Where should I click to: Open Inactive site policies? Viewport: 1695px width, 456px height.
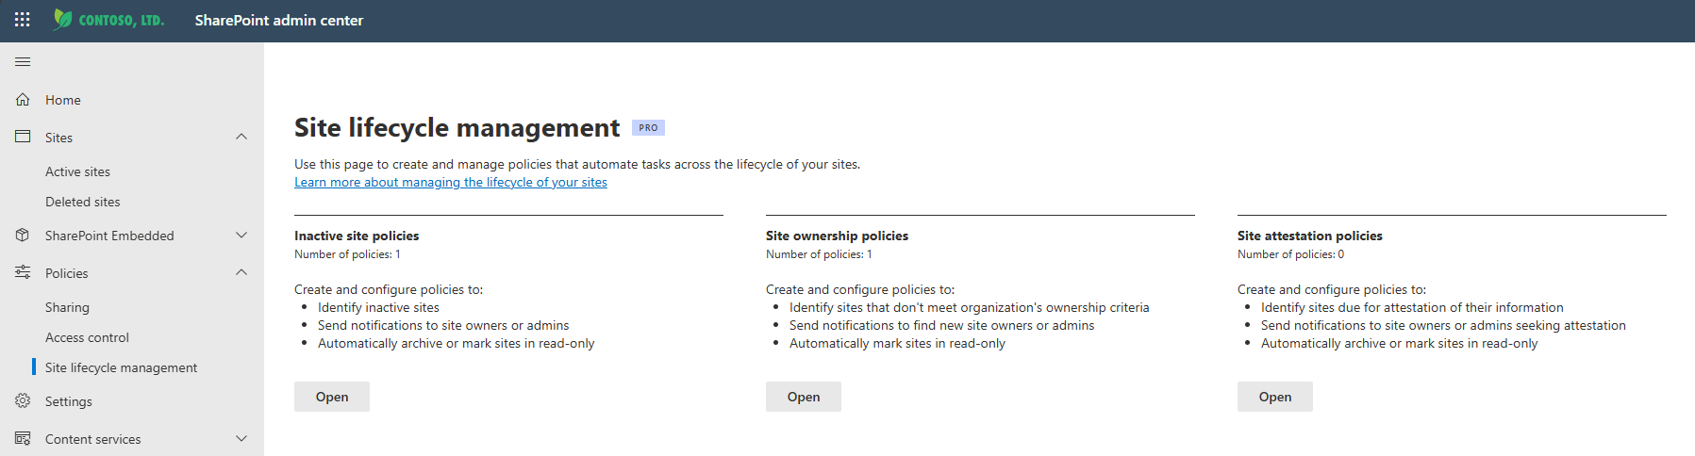[332, 397]
